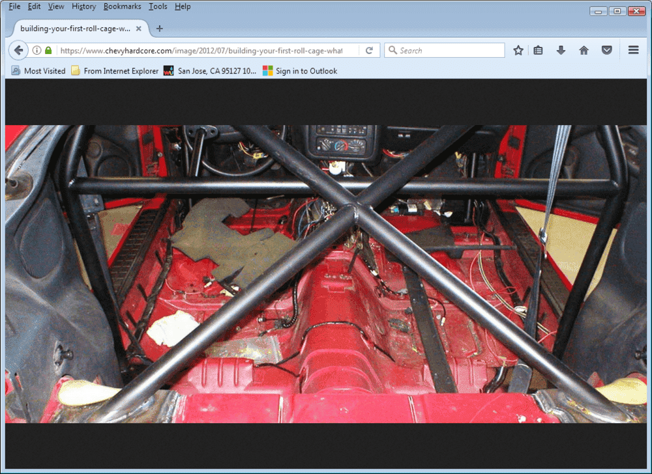Open the Tools menu

pos(157,7)
